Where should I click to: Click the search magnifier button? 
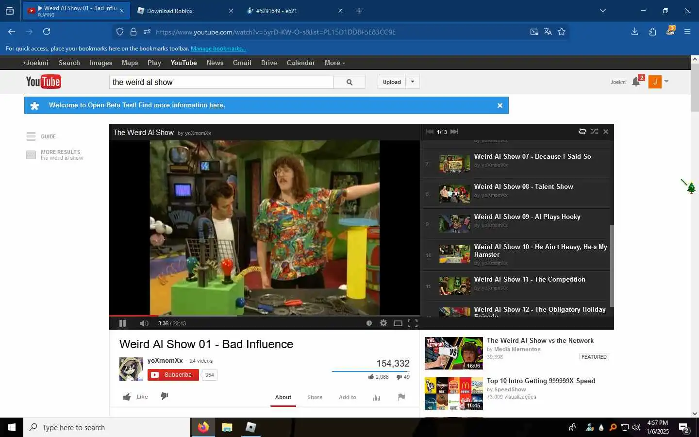[349, 82]
